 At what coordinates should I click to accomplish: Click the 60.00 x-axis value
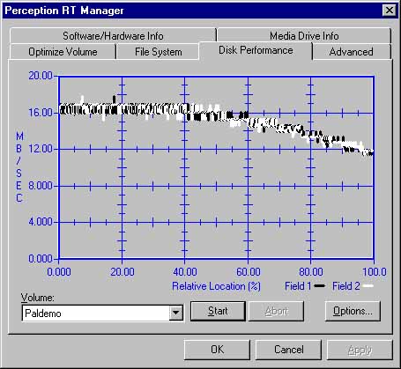(249, 272)
